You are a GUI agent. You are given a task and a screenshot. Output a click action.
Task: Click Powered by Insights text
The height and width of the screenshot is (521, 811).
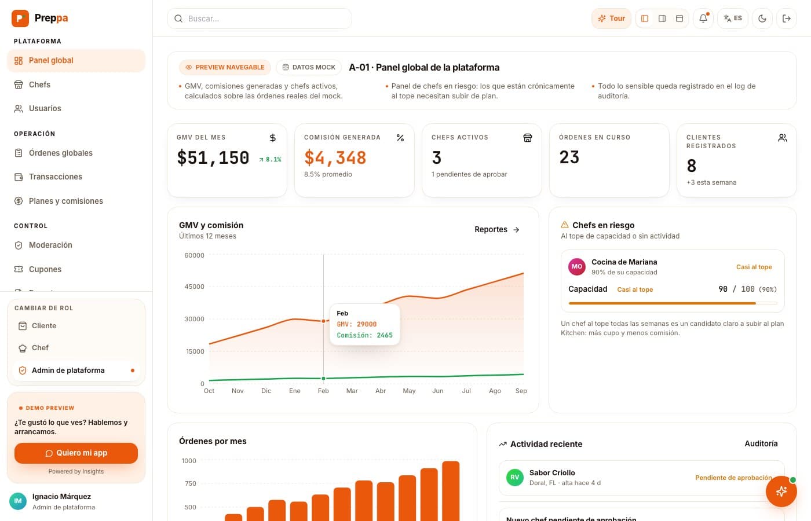(x=76, y=471)
